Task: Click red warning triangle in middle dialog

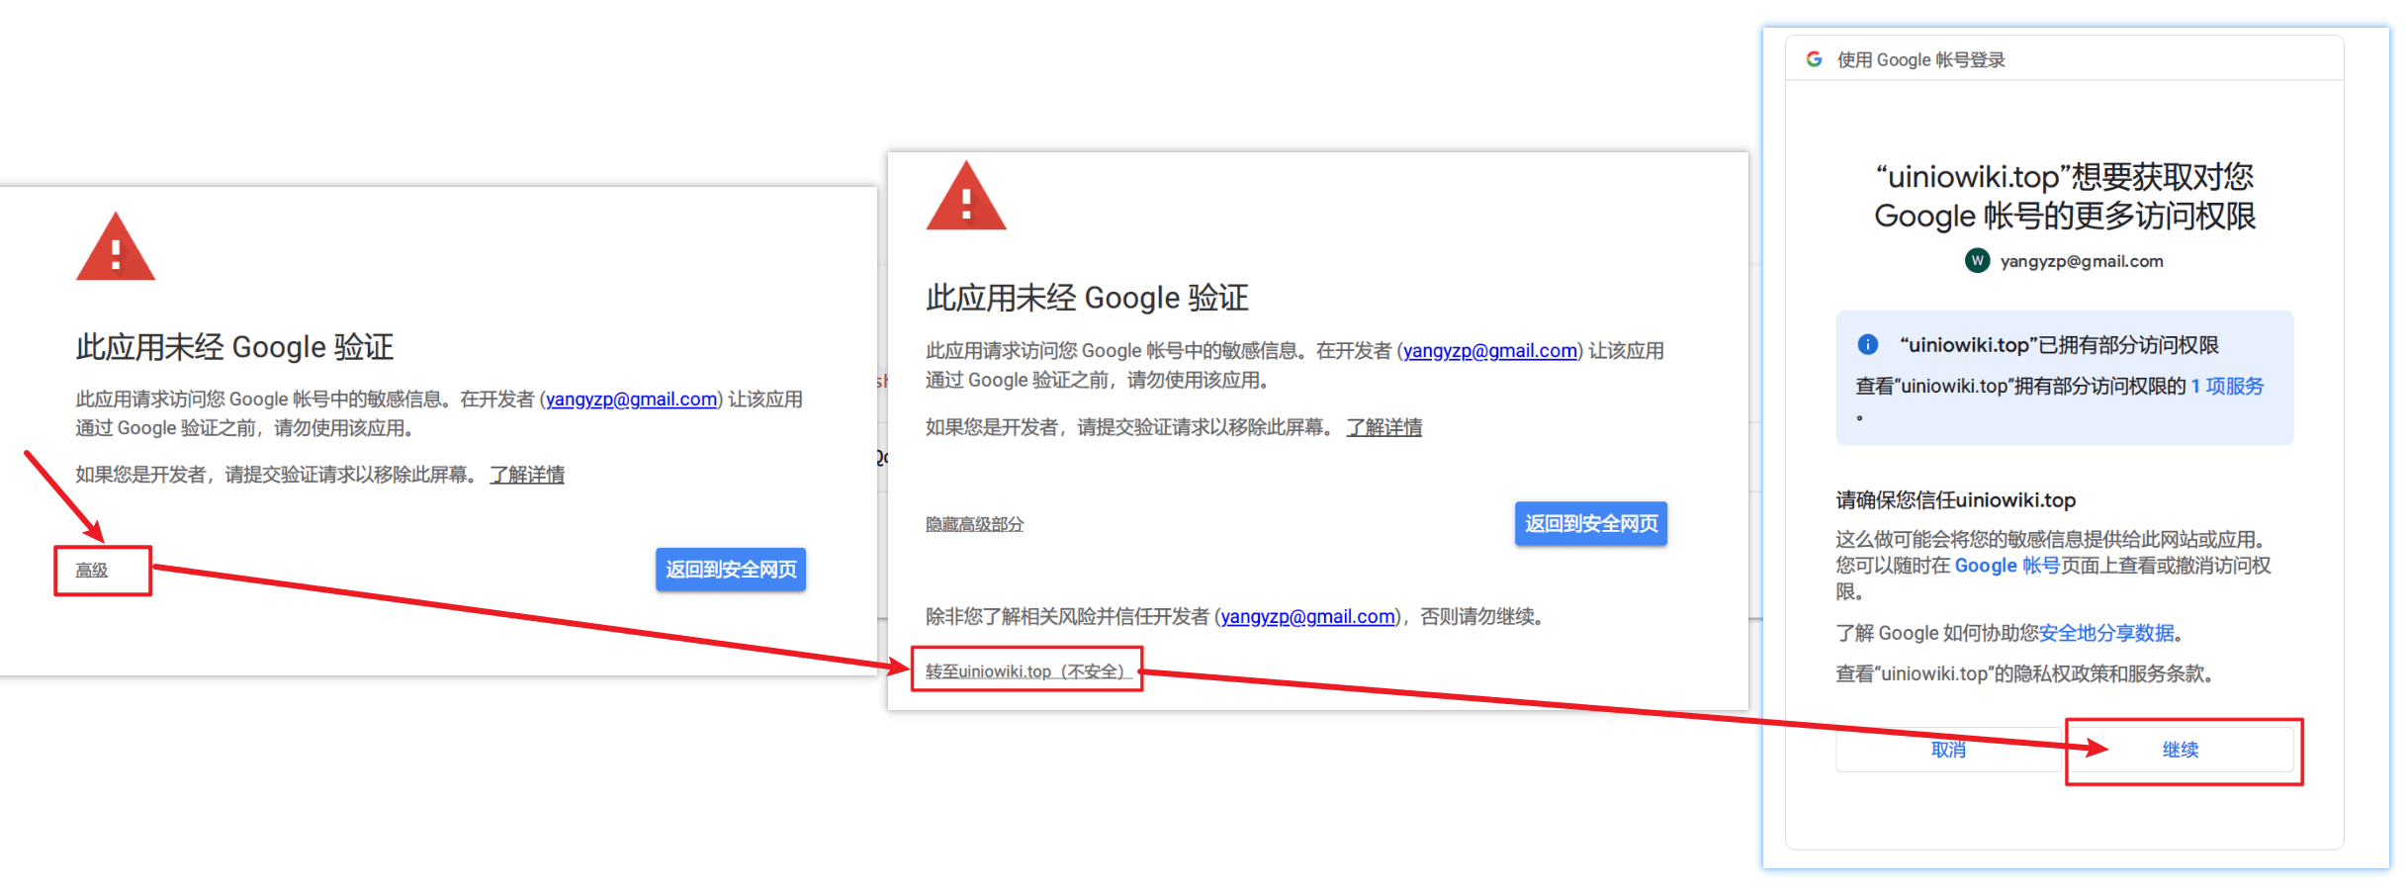Action: 966,197
